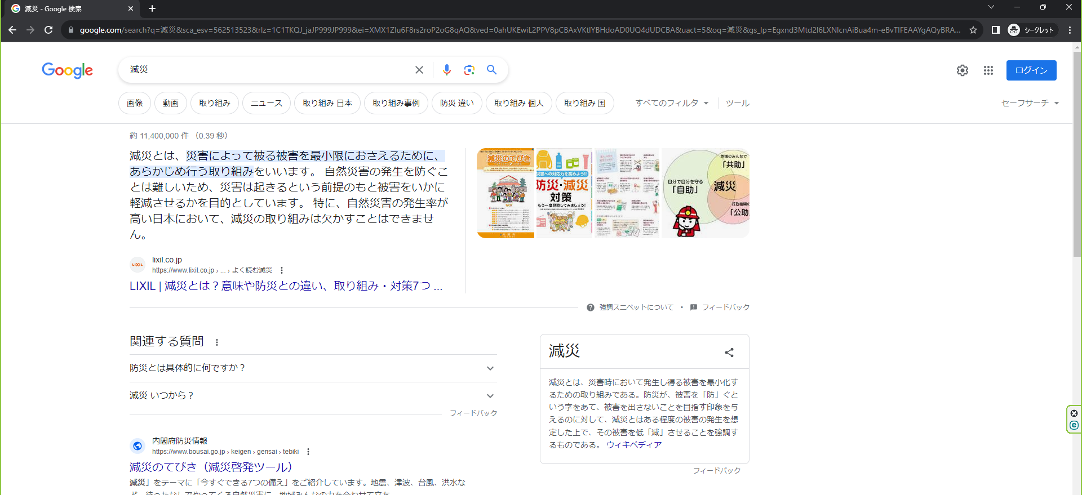
Task: Click the floating extension widget close icon
Action: [1074, 413]
